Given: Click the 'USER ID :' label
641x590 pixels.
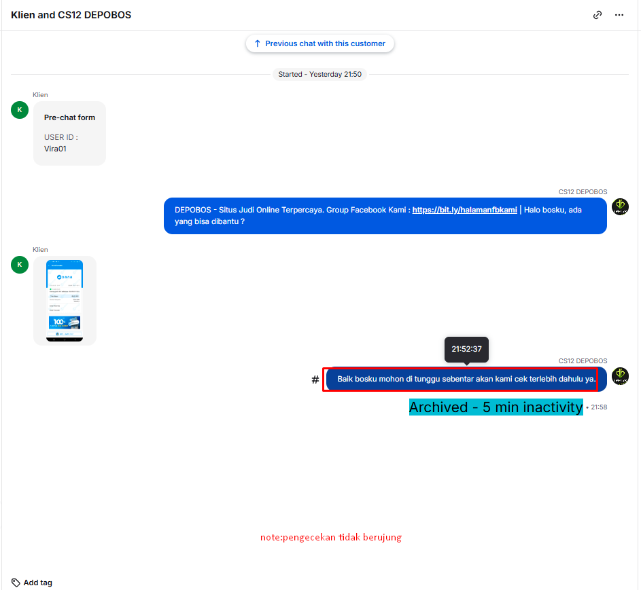Looking at the screenshot, I should click(x=61, y=137).
